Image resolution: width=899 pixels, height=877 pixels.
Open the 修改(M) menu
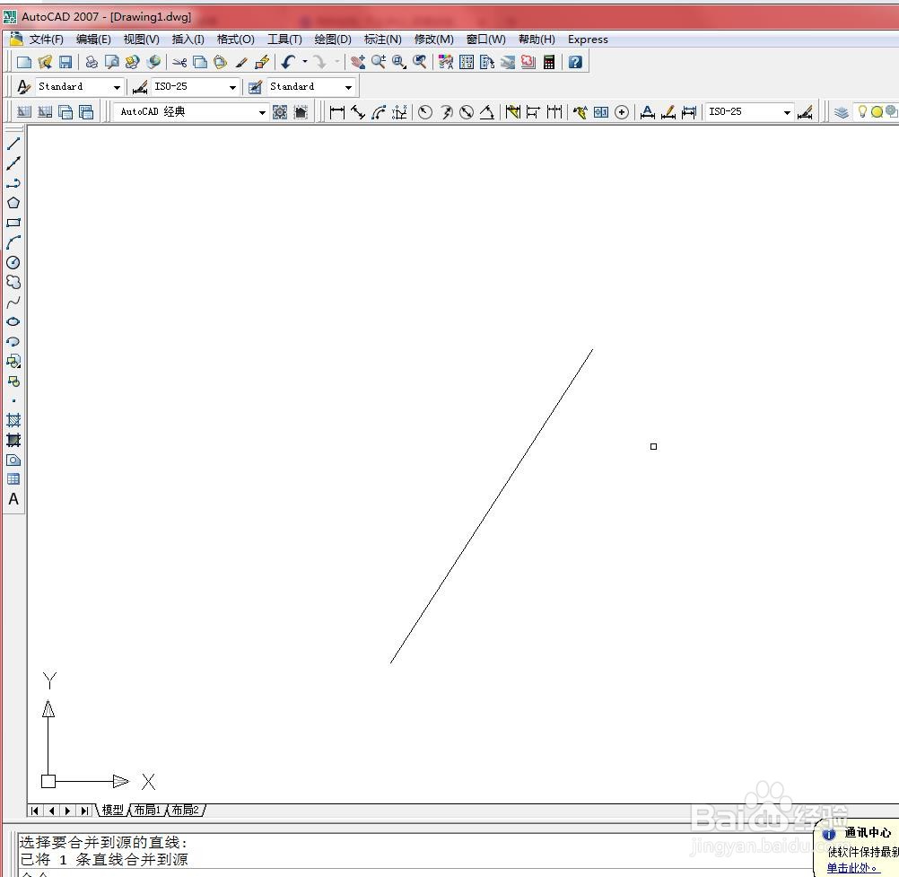(x=433, y=39)
